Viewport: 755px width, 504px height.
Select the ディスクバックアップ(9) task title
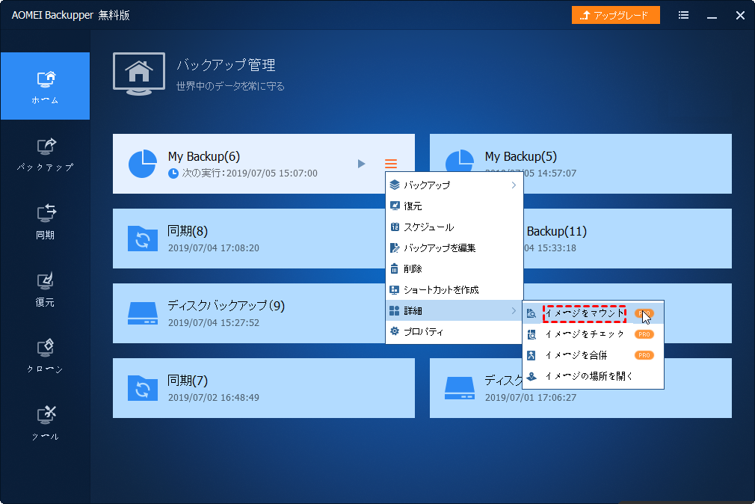226,306
